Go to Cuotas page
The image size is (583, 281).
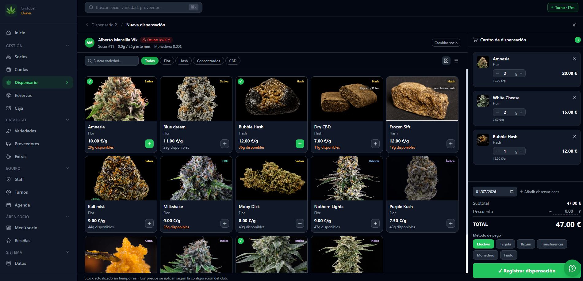pyautogui.click(x=38, y=70)
